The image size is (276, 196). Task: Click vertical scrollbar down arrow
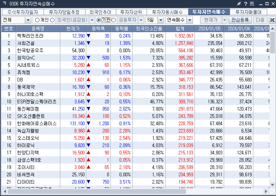(x=272, y=185)
